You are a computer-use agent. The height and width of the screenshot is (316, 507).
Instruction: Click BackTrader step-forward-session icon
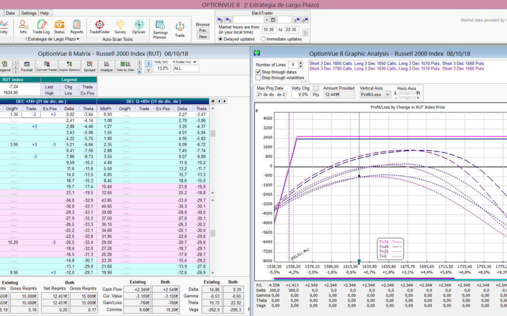tap(296, 20)
